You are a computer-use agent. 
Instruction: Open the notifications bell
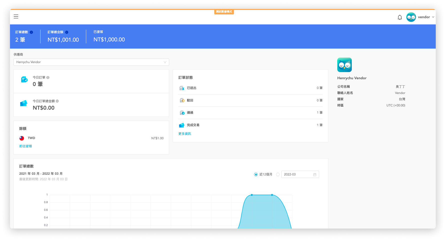click(x=400, y=17)
